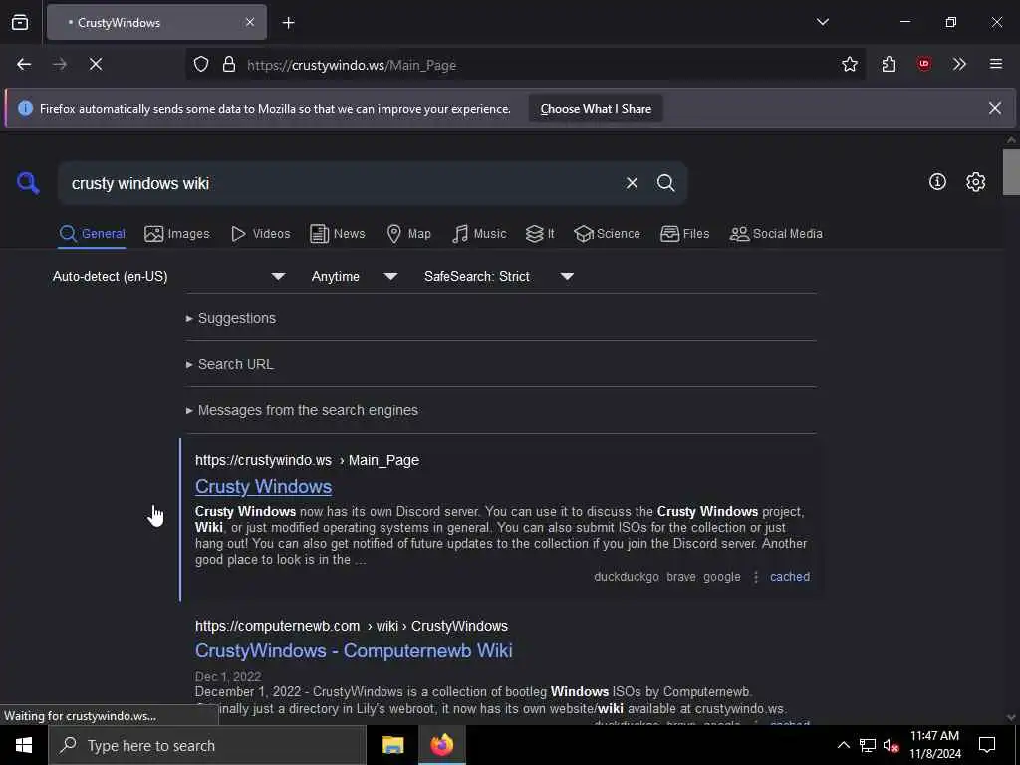The width and height of the screenshot is (1020, 765).
Task: Click the blue search engine logo
Action: (27, 183)
